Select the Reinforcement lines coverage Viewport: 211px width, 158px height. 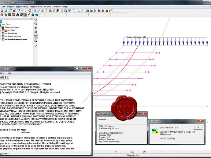pyautogui.click(x=17, y=39)
